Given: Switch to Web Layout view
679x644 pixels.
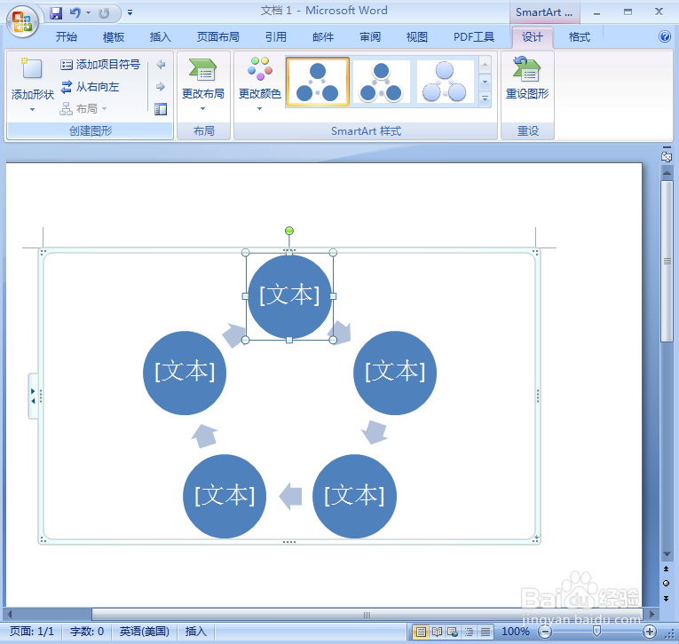Looking at the screenshot, I should pyautogui.click(x=453, y=632).
